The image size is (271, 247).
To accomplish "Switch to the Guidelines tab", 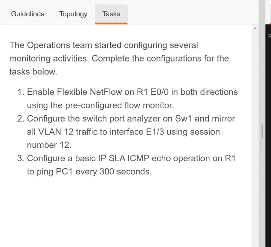I will tap(27, 14).
